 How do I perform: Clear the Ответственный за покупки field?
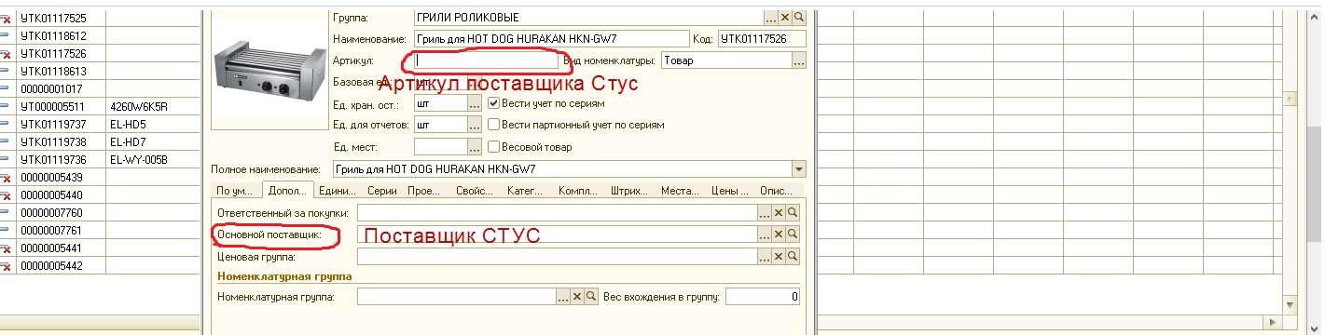(779, 213)
